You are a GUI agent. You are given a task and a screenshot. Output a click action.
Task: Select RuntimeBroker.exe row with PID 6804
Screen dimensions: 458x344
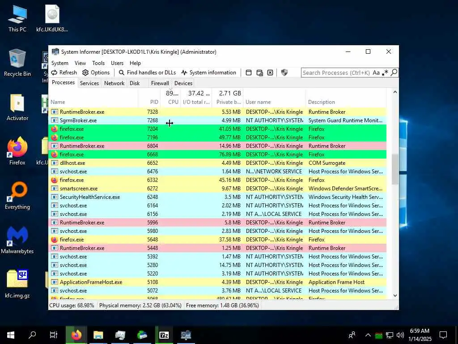(x=217, y=146)
